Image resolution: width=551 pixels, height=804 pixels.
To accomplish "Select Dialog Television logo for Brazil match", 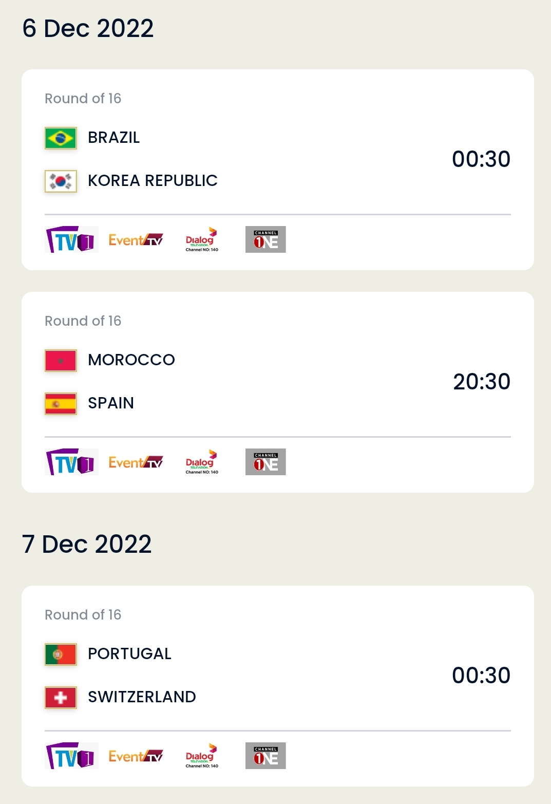I will point(202,239).
